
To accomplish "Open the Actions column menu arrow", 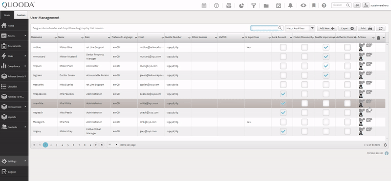I will tap(373, 37).
